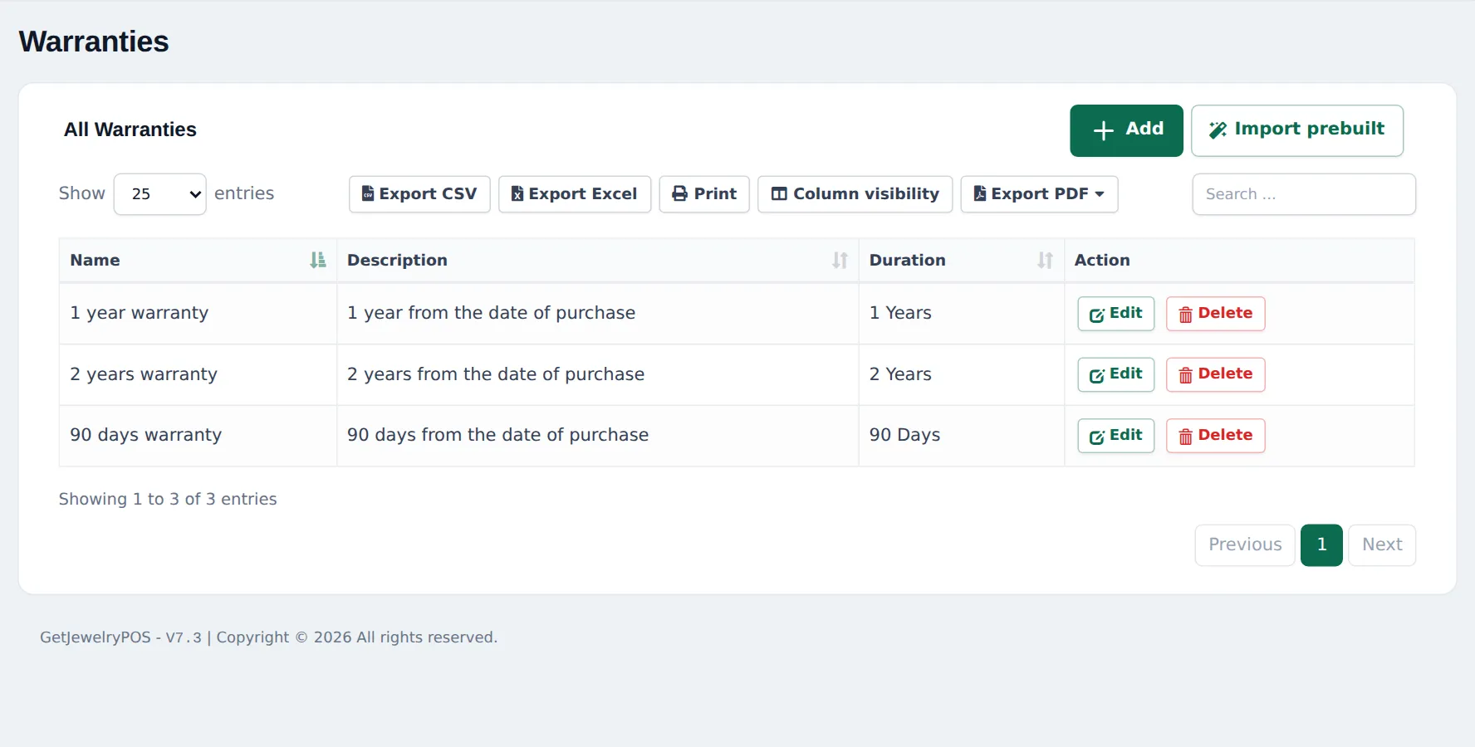Screen dimensions: 1475x747
Task: Edit the 2 years warranty
Action: pyautogui.click(x=1116, y=374)
